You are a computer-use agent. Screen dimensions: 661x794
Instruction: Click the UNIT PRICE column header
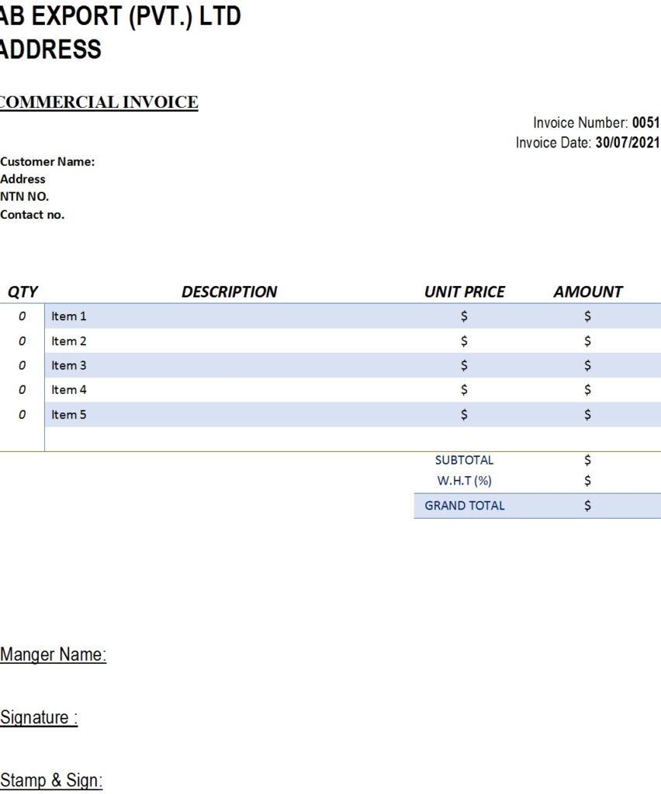pyautogui.click(x=465, y=292)
